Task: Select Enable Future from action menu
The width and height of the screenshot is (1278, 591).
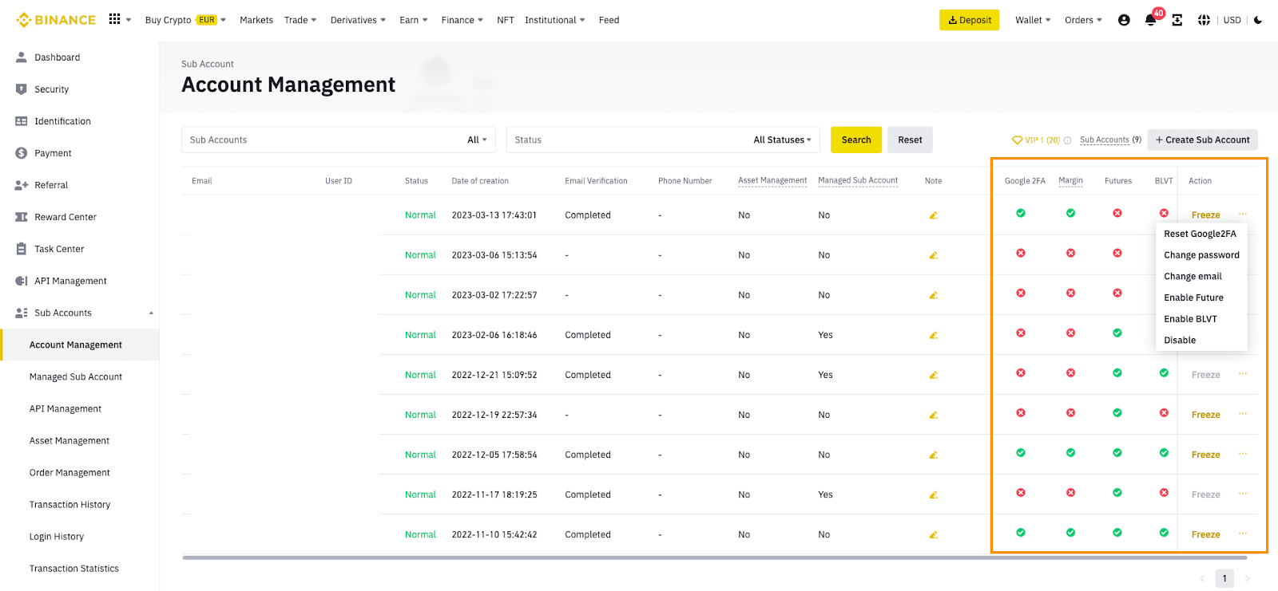Action: [1193, 297]
